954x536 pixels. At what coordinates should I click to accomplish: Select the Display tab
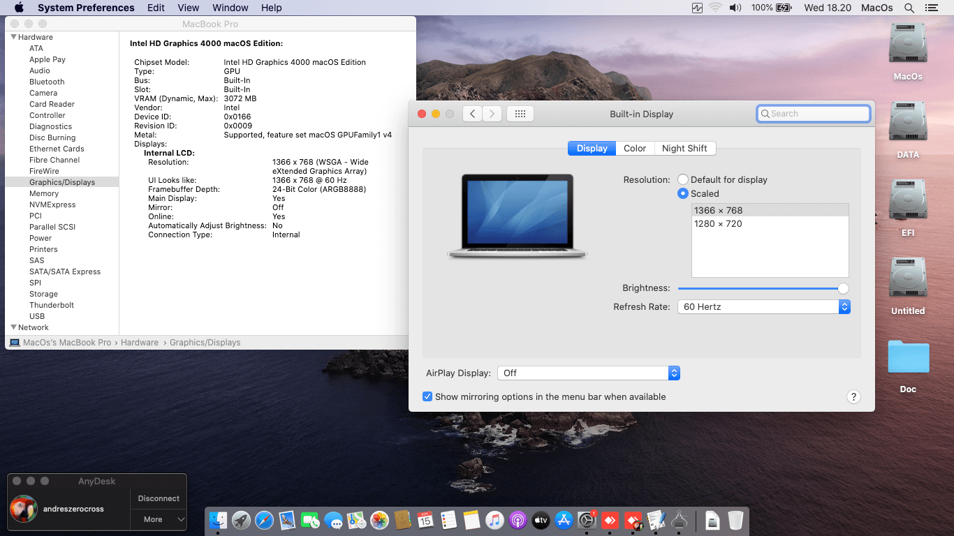[592, 148]
